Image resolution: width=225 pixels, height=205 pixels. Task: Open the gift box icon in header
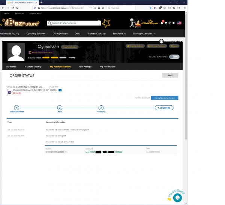point(169,23)
